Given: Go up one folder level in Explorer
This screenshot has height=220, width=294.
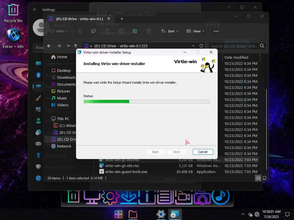Looking at the screenshot, I should click(x=76, y=46).
